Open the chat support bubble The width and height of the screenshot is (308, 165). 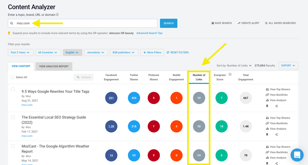tap(297, 155)
